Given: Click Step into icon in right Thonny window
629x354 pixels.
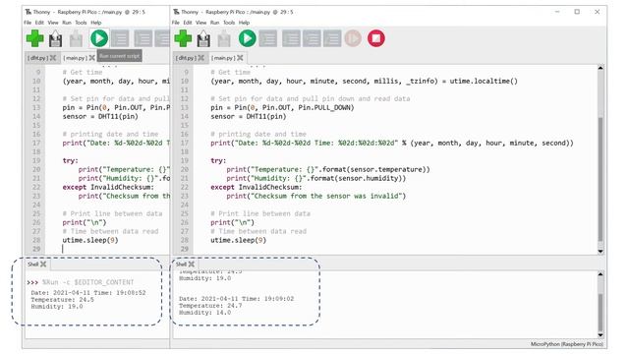Looking at the screenshot, I should (x=312, y=39).
